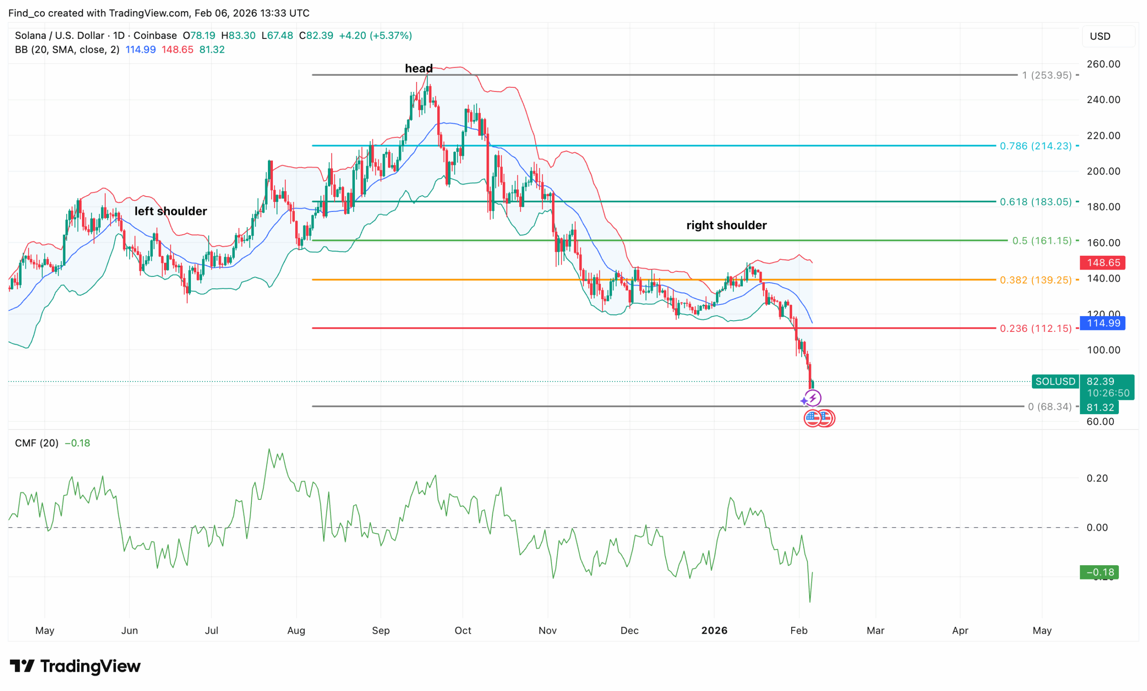The image size is (1147, 691).
Task: Click the O78.19 open value
Action: pyautogui.click(x=199, y=35)
